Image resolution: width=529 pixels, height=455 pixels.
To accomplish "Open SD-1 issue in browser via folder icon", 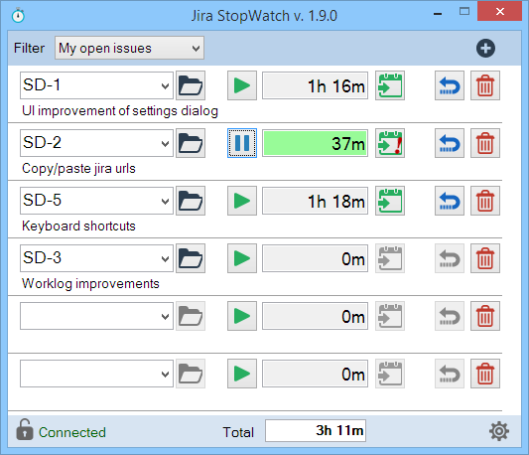I will coord(191,85).
